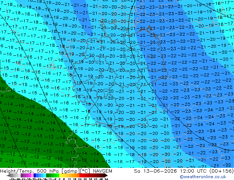Click the -54 label on the legend
This screenshot has width=234, height=180.
click(x=12, y=179)
